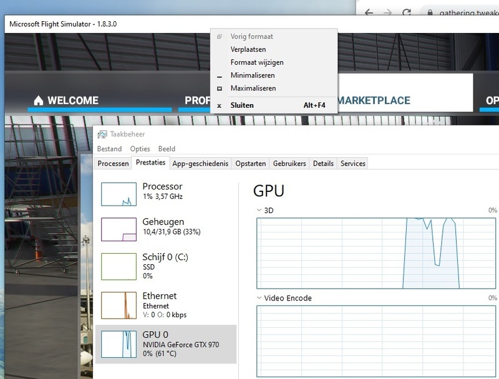
Task: Open the WELCOME tab in Flight Simulator
Action: coord(99,101)
